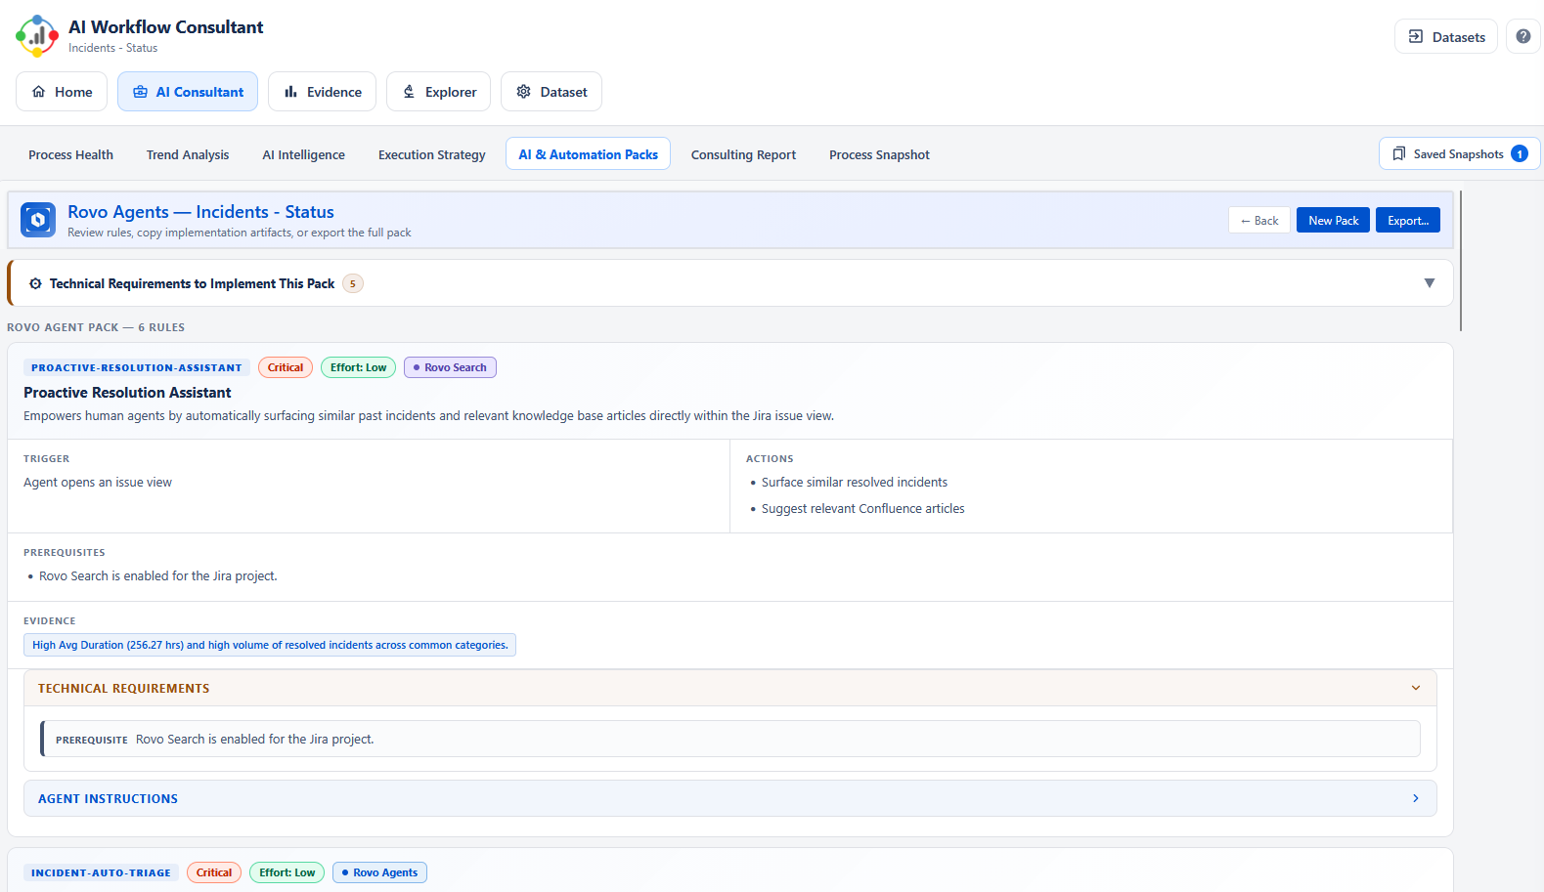Click the Export... button
This screenshot has height=892, width=1544.
coord(1407,220)
